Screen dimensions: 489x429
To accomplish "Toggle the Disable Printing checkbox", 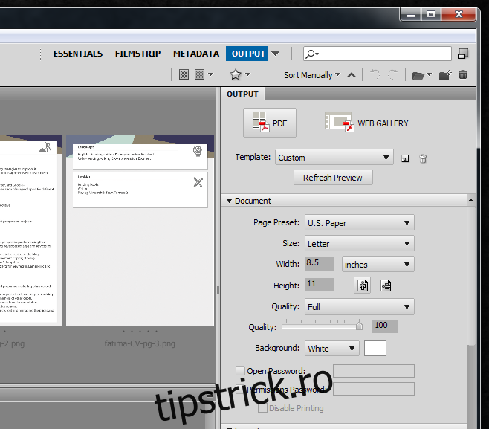I will tap(262, 407).
